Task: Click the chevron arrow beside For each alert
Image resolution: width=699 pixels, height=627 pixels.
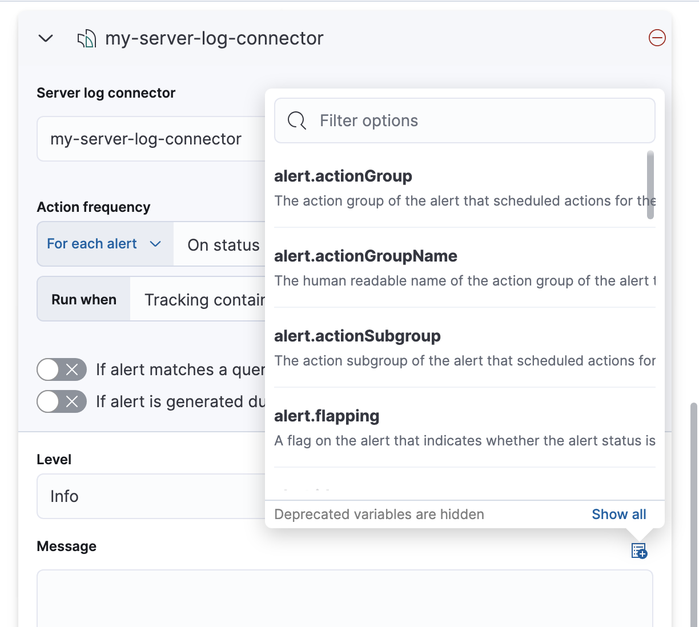Action: (155, 244)
